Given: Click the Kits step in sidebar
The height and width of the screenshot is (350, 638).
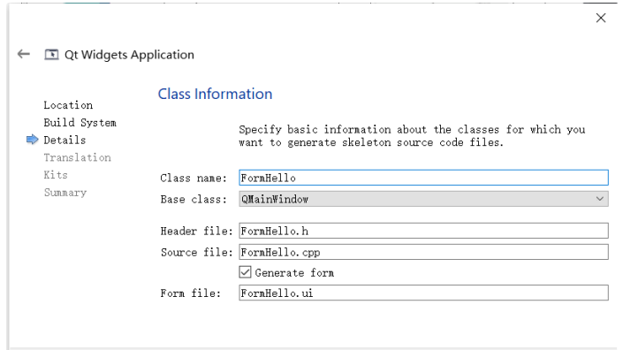Looking at the screenshot, I should (56, 175).
